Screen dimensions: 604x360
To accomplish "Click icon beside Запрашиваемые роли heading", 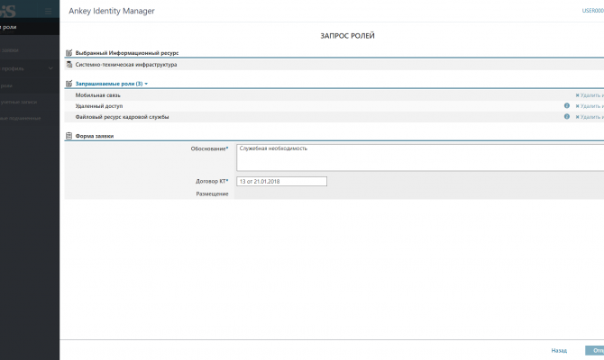I will [x=69, y=84].
